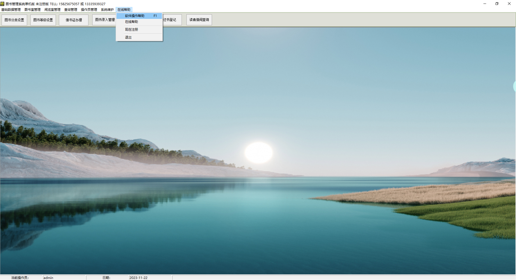Click the 还书登记 toolbar button
Screen dimensions: 516x280
click(x=172, y=20)
